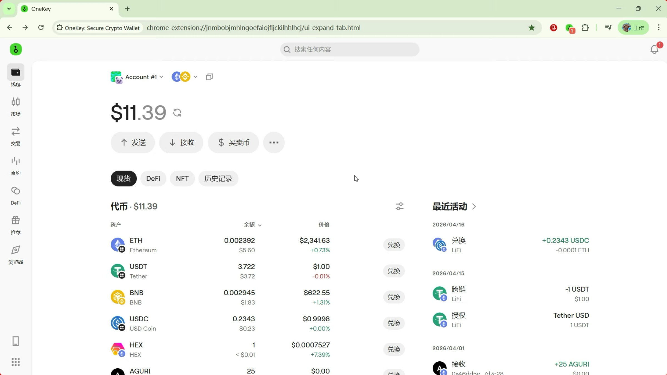The width and height of the screenshot is (667, 375).
Task: Expand the Account #1 selector
Action: click(x=137, y=77)
